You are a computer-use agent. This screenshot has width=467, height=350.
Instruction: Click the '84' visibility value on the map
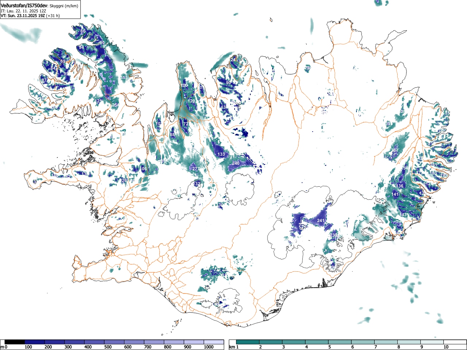pyautogui.click(x=53, y=68)
